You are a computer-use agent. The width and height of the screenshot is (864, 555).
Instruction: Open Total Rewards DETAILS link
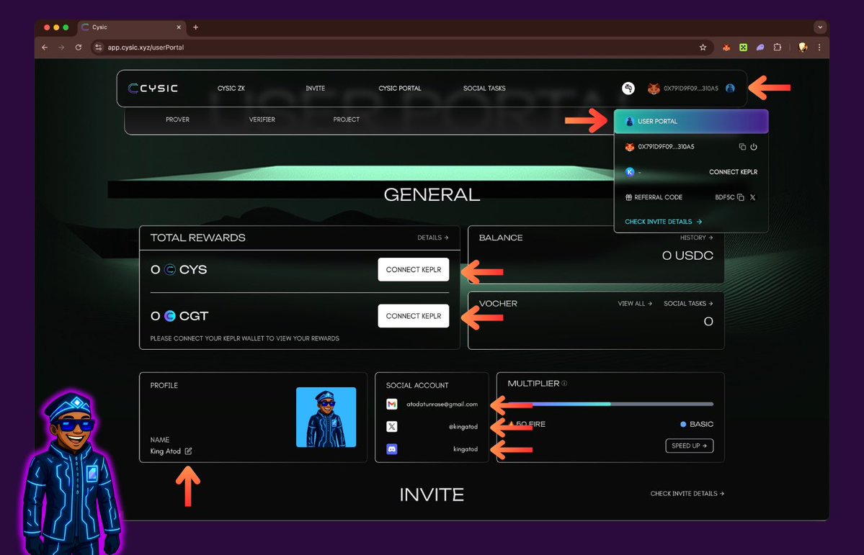tap(432, 238)
